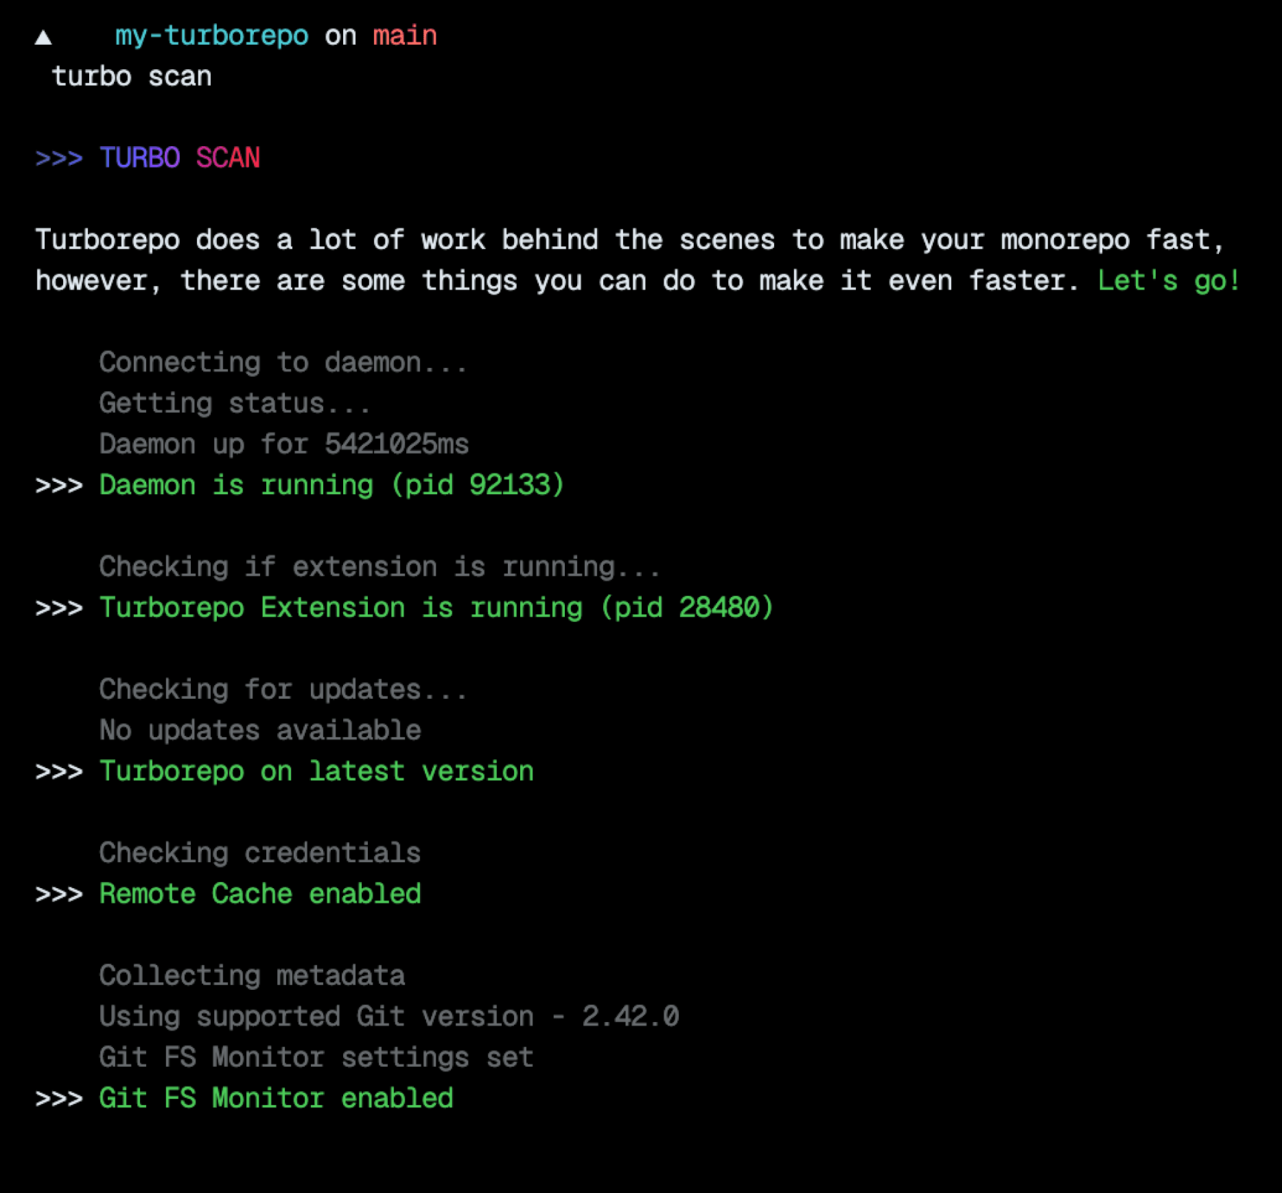The width and height of the screenshot is (1282, 1193).
Task: Toggle the No updates available entry
Action: [x=260, y=730]
